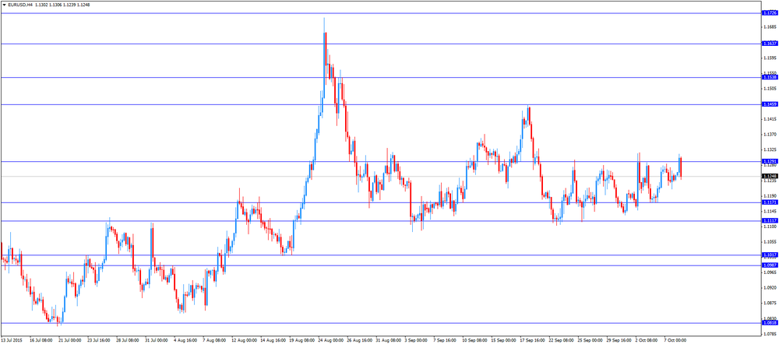Click the 15 Sep 00:00 time label
This screenshot has height=344, width=779.
pyautogui.click(x=502, y=341)
